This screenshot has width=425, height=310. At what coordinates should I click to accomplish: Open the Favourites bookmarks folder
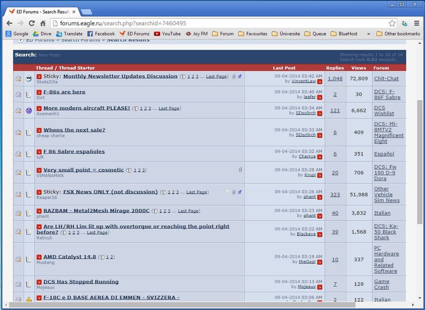pyautogui.click(x=252, y=34)
